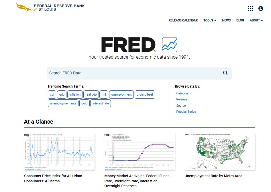The height and width of the screenshot is (192, 271).
Task: Open the Federal Funds Rate chart thumbnail
Action: click(x=140, y=152)
